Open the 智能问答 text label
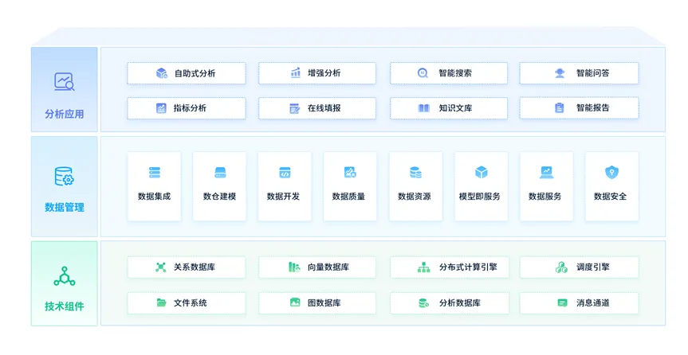Viewport: 688px width, 355px height. tap(593, 73)
